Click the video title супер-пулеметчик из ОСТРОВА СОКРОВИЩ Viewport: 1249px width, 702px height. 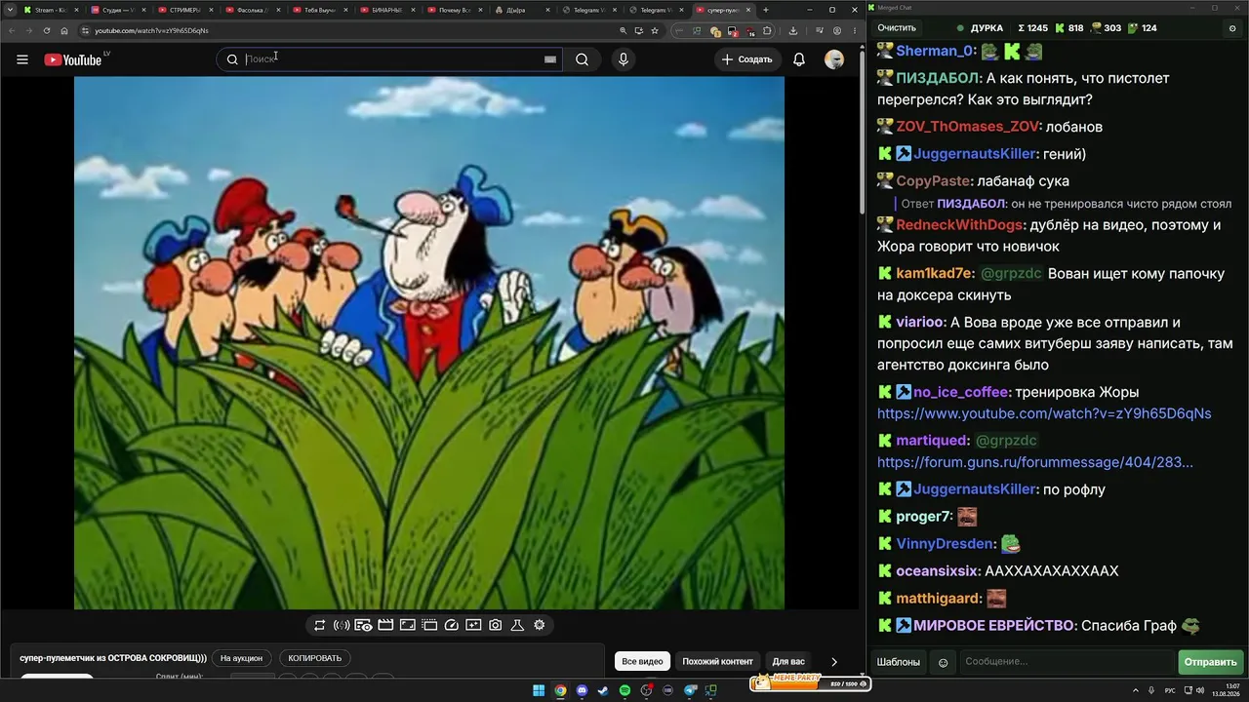click(x=113, y=658)
